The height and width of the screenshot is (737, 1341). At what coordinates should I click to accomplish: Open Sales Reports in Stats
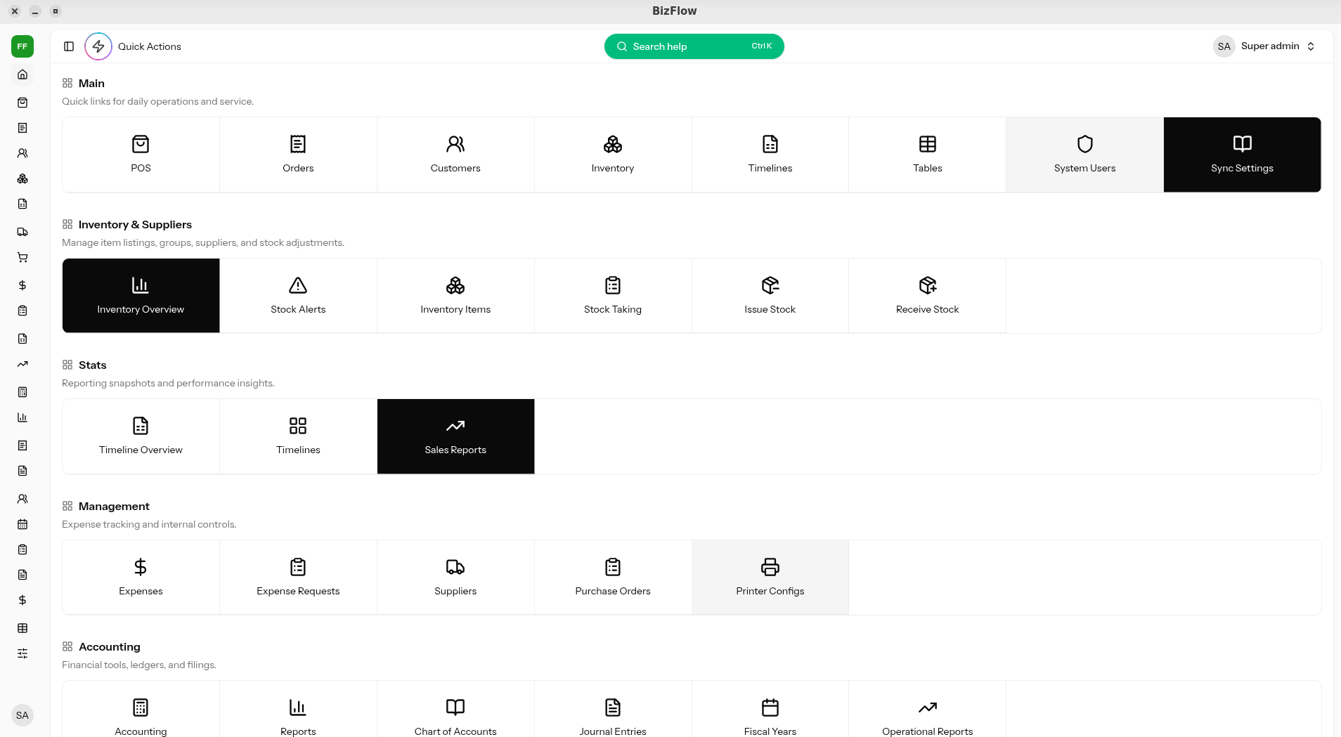click(455, 436)
